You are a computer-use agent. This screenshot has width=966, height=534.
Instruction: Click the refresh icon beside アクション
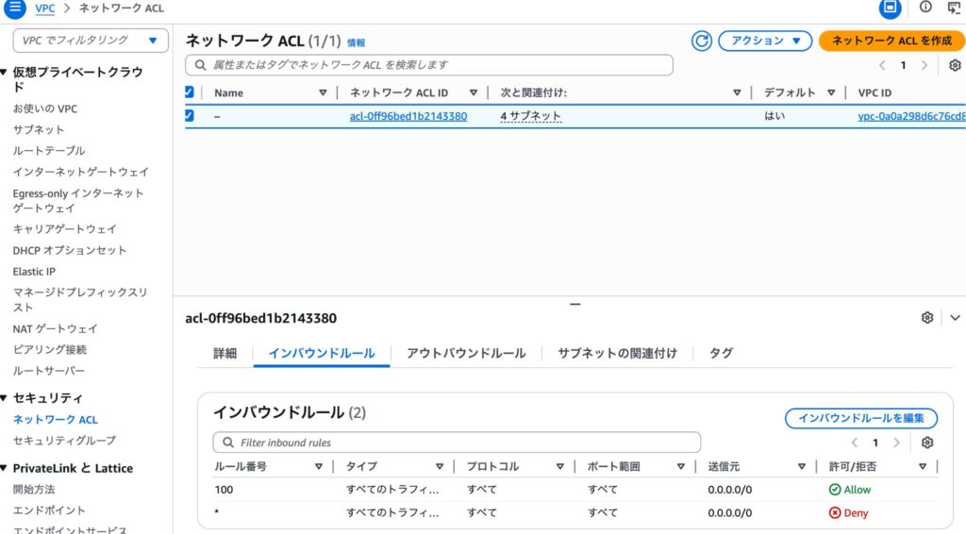click(x=701, y=41)
